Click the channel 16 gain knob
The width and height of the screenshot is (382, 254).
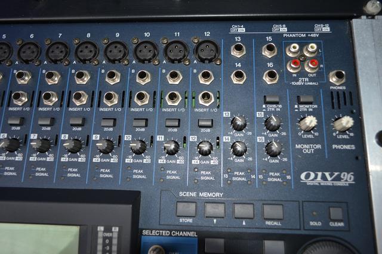pos(273,148)
